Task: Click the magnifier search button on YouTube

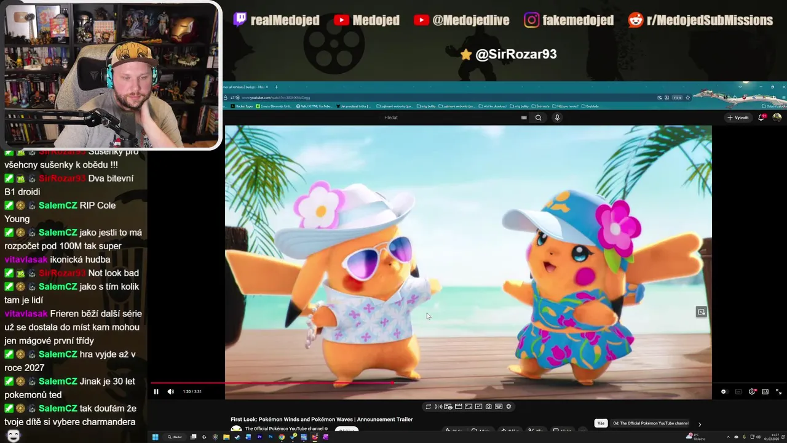Action: pyautogui.click(x=539, y=118)
